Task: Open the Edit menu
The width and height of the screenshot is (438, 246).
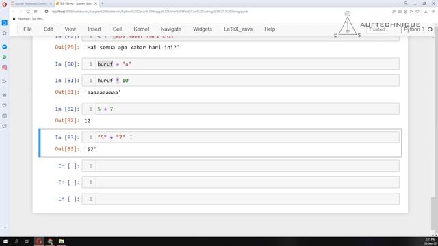Action: coord(48,29)
